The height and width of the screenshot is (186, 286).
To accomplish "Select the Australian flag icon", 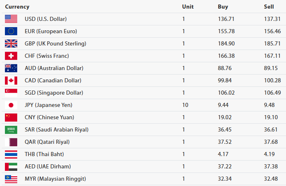I will pos(11,68).
